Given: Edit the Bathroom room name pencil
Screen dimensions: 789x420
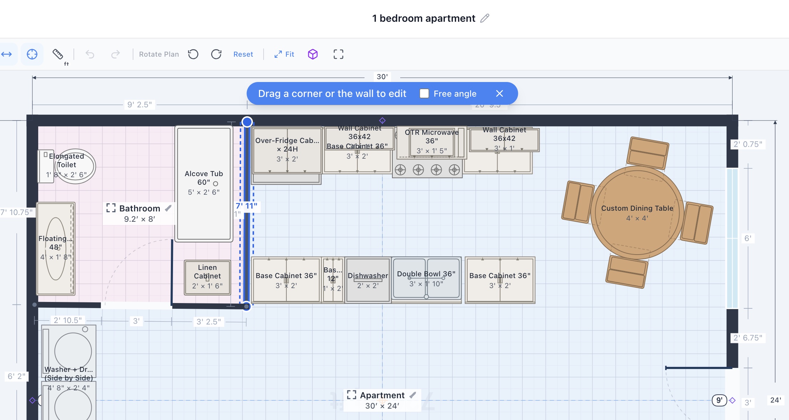Looking at the screenshot, I should [168, 208].
